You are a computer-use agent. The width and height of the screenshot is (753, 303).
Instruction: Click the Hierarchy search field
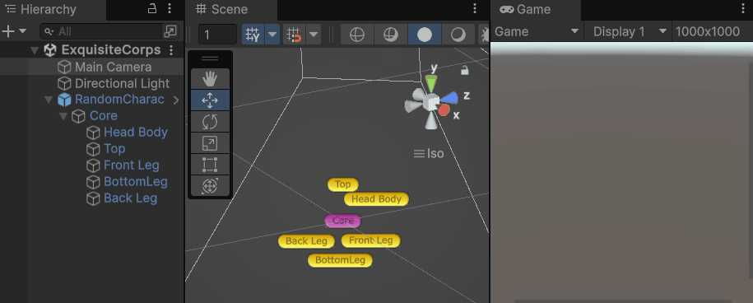pyautogui.click(x=109, y=31)
